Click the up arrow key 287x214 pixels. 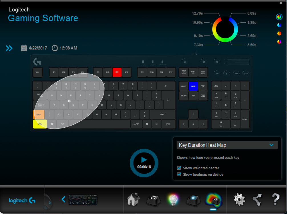[193, 114]
